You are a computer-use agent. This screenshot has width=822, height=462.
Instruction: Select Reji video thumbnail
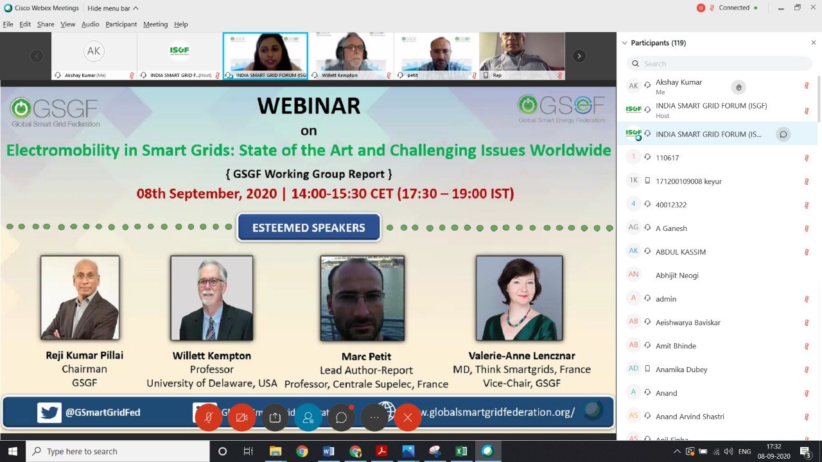tap(522, 56)
